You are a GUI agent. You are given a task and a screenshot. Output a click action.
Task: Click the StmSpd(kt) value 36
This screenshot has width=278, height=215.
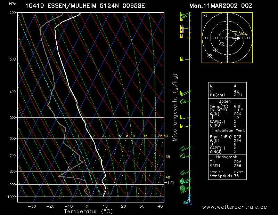tap(236, 176)
